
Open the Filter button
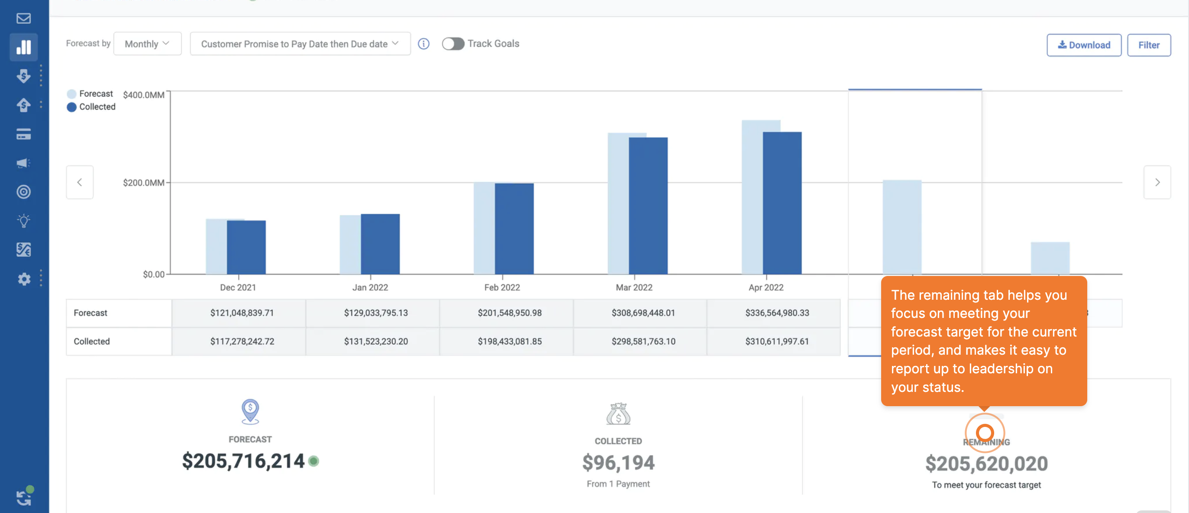pos(1148,45)
